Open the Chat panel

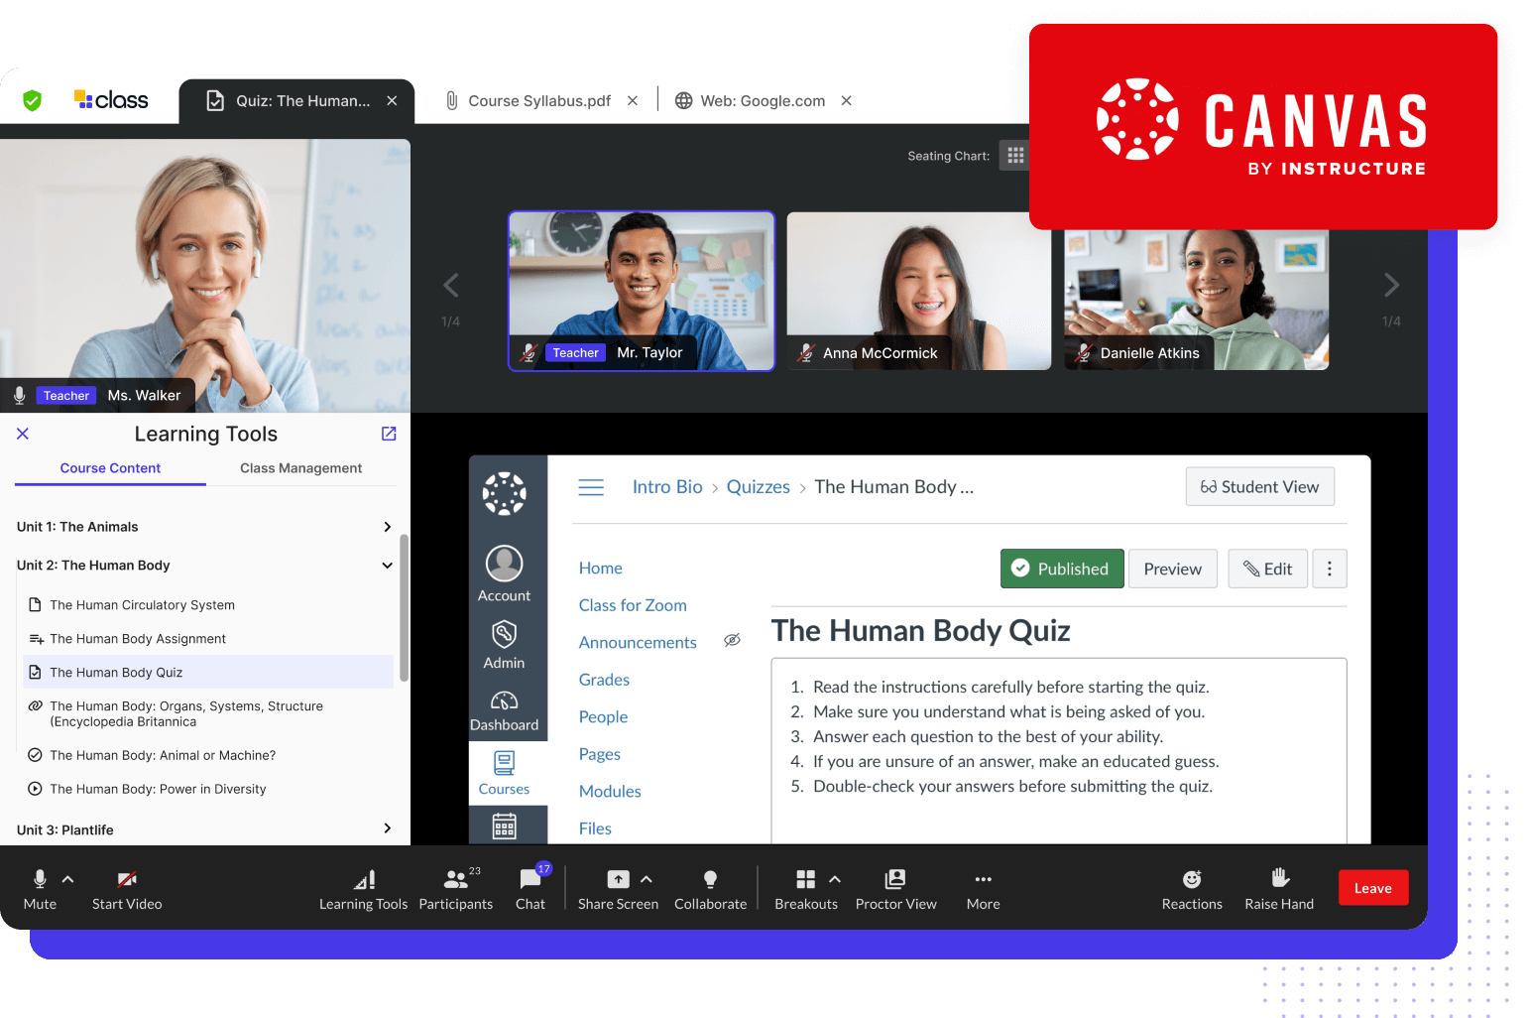[x=530, y=889]
